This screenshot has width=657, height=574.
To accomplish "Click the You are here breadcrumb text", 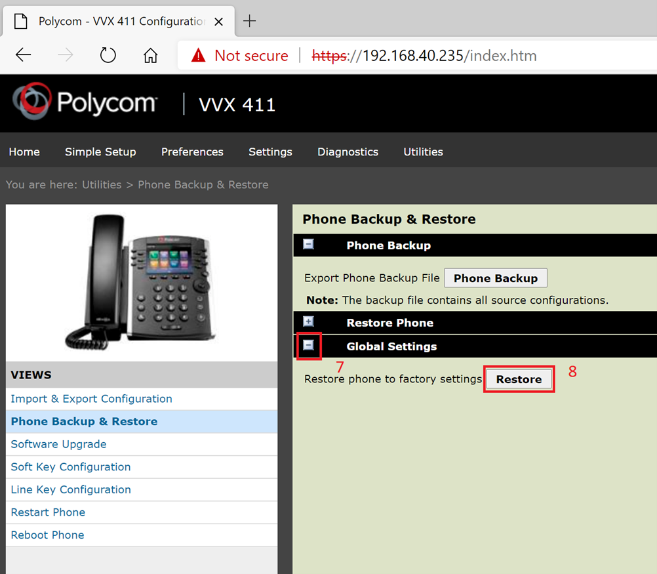I will 137,184.
